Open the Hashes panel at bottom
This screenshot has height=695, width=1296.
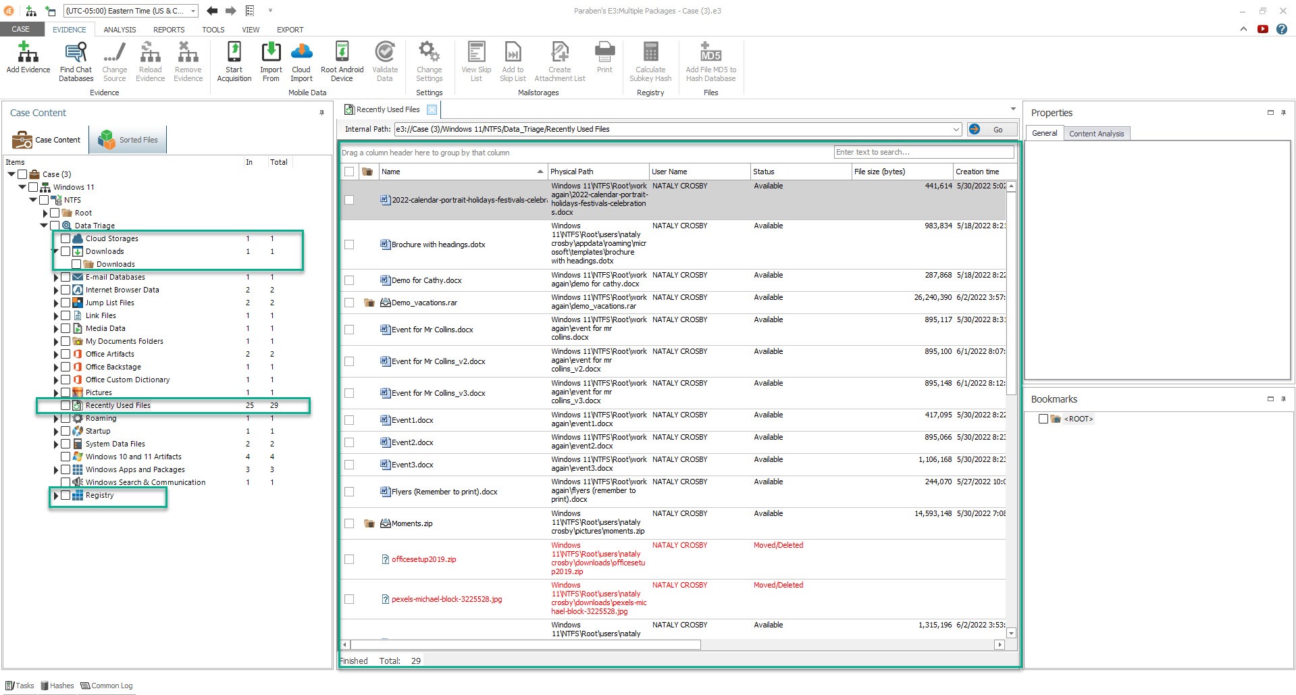57,686
